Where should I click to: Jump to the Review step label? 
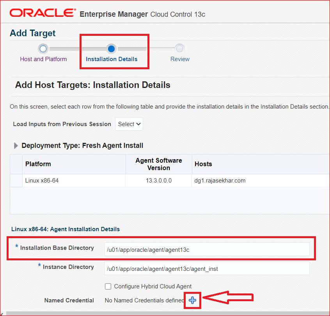pyautogui.click(x=180, y=59)
